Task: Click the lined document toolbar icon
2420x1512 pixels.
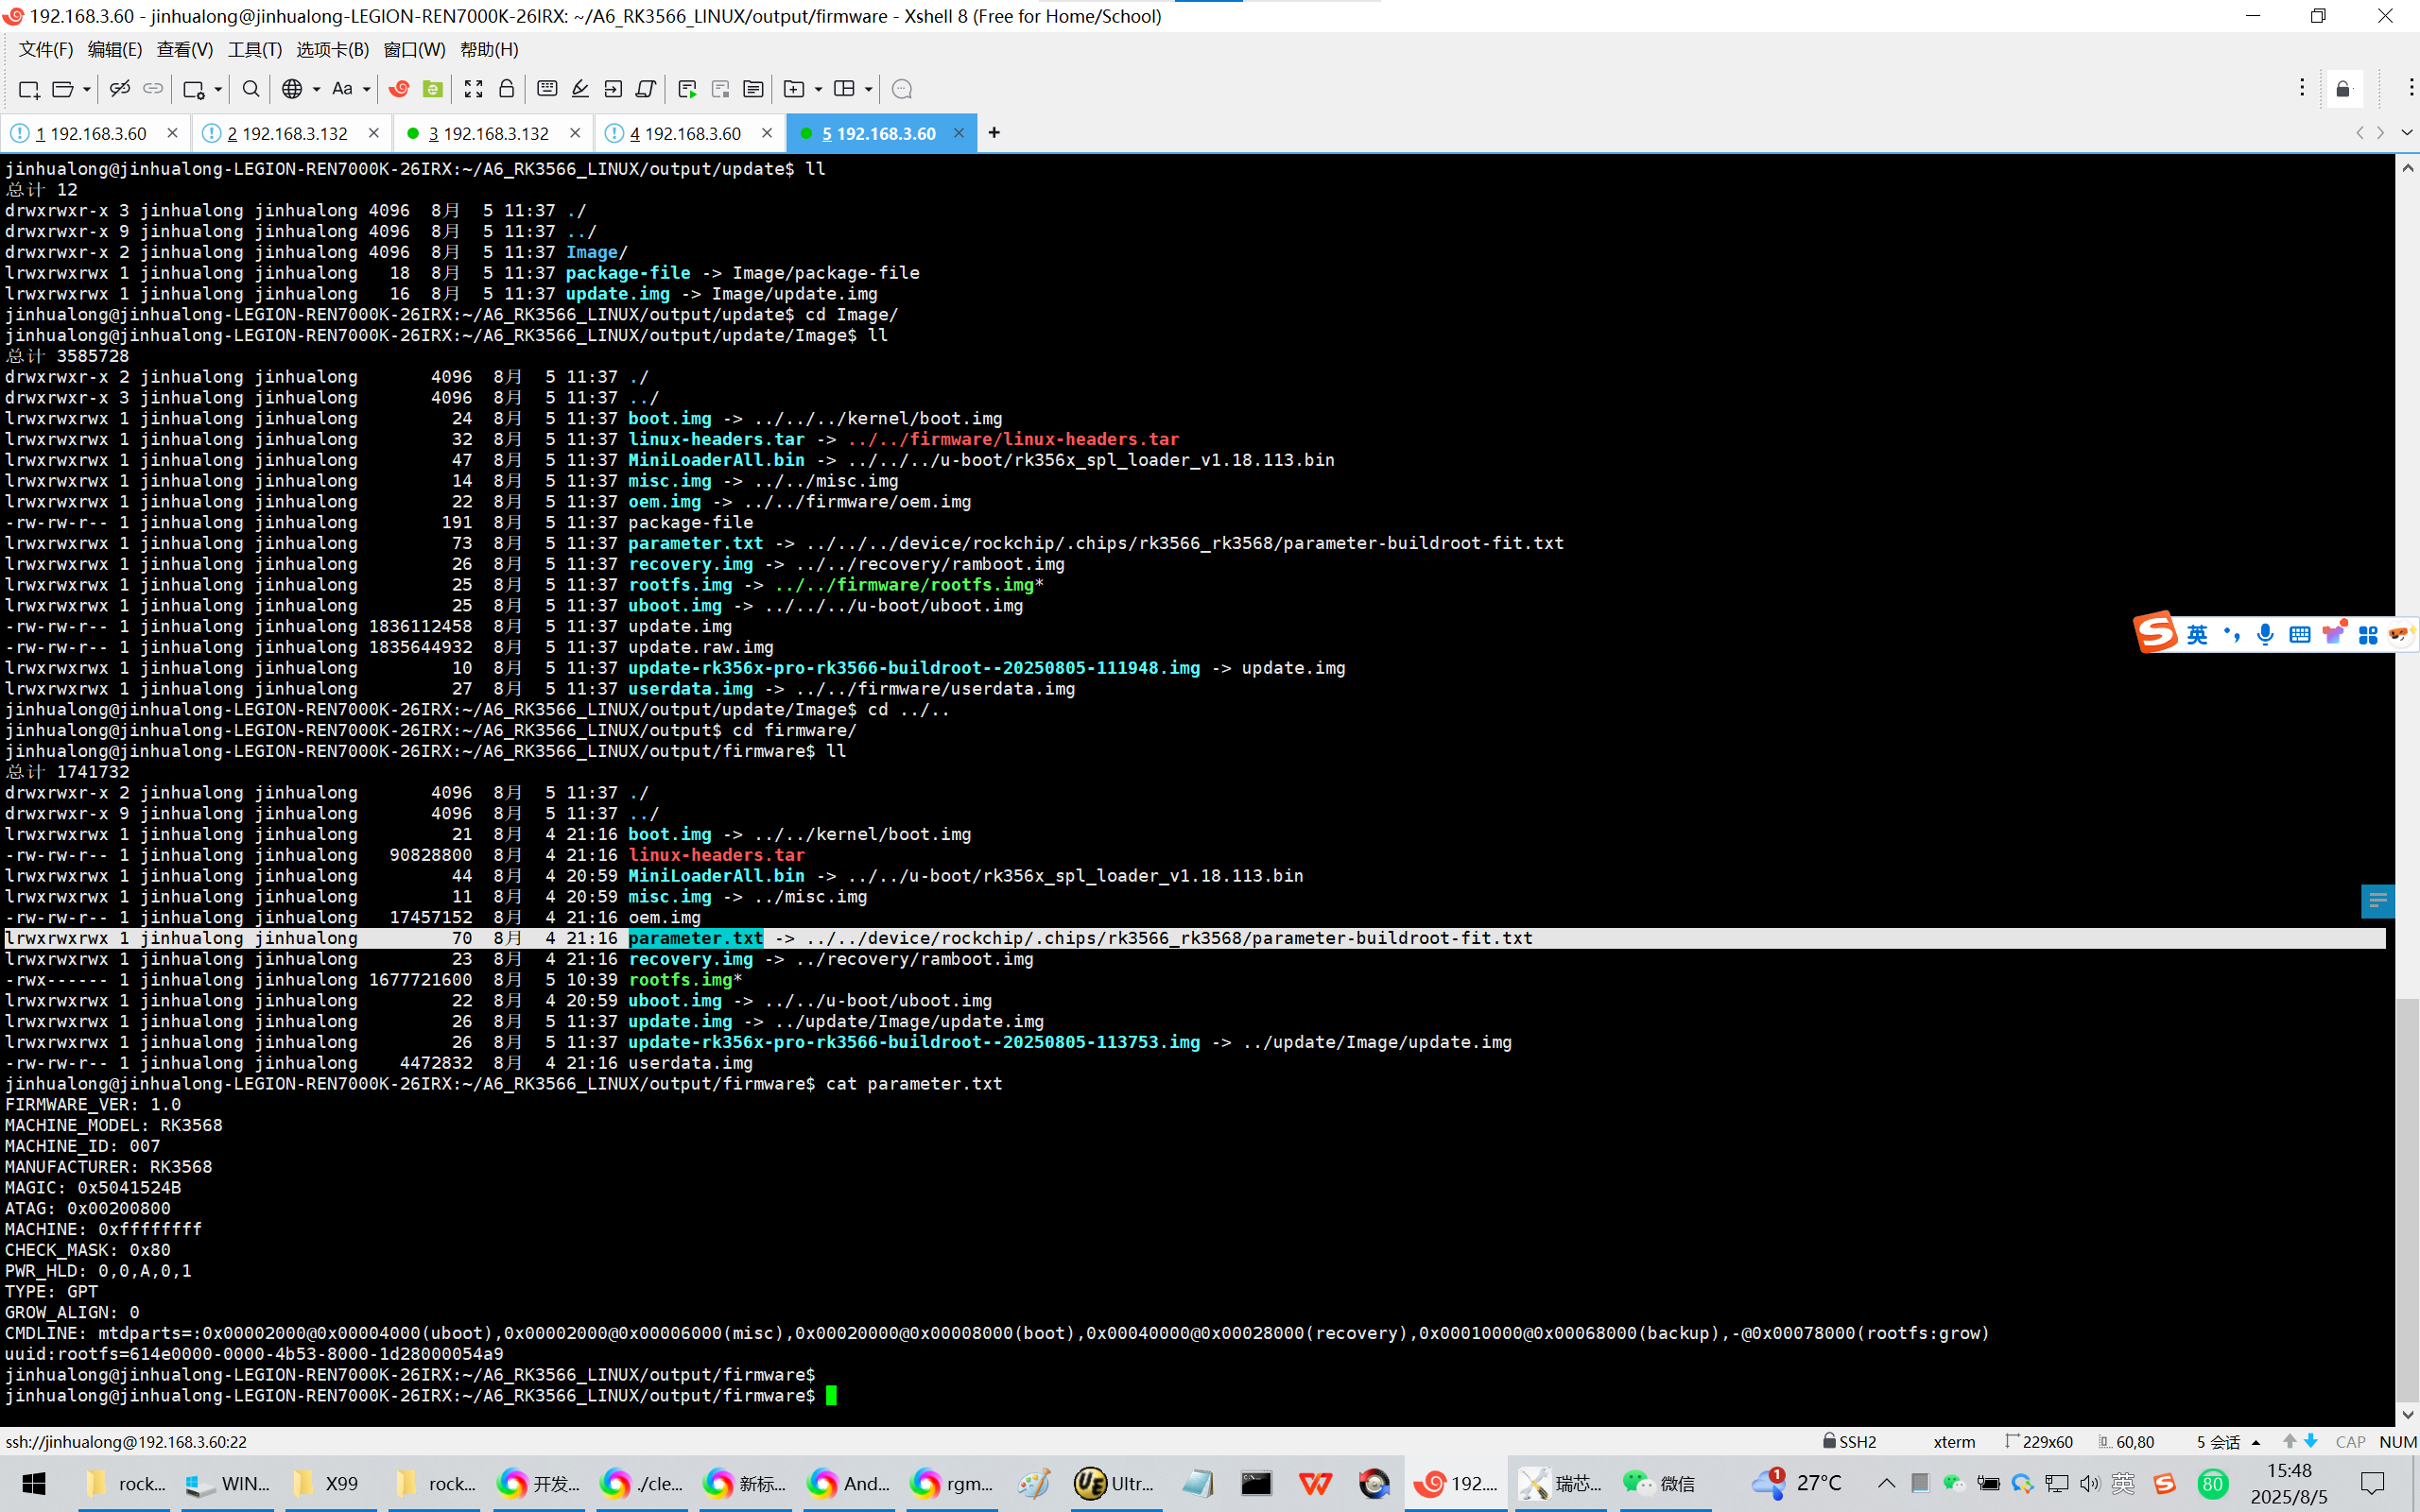Action: pyautogui.click(x=753, y=90)
